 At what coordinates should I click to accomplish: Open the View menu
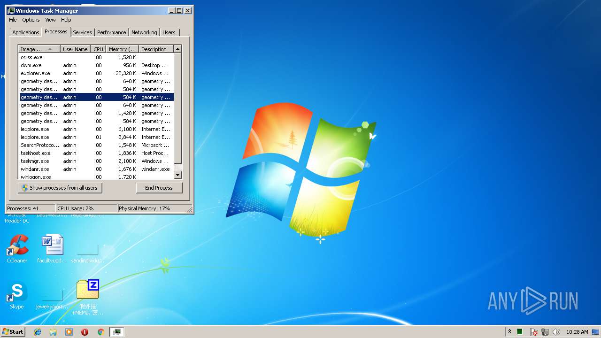point(50,20)
